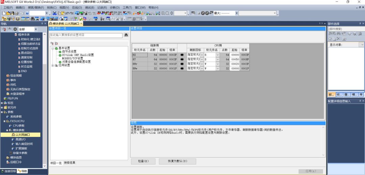The height and width of the screenshot is (175, 365).
Task: Open 高速I/O in navigation tree
Action: 20,139
